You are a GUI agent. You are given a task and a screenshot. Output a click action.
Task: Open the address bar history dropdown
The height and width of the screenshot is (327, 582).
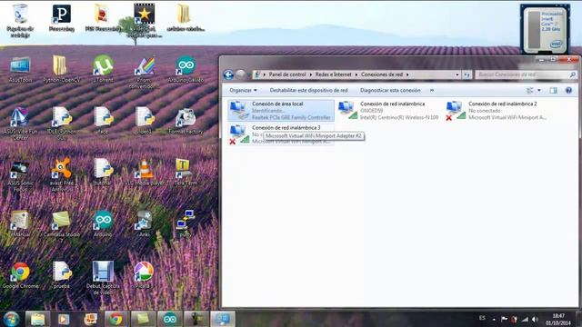pos(457,74)
